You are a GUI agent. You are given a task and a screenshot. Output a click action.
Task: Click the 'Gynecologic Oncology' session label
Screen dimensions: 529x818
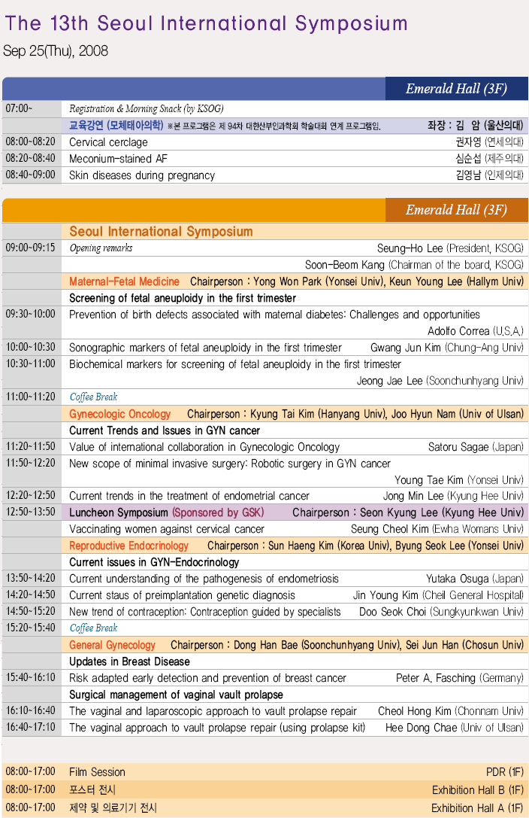coord(119,414)
